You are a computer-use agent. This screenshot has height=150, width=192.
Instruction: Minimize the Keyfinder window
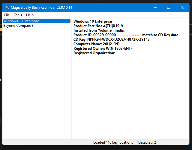click(155, 7)
